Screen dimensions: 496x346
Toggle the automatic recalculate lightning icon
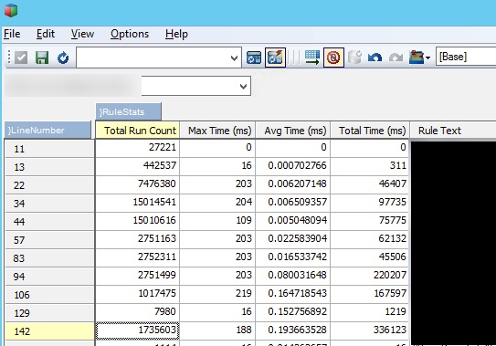pyautogui.click(x=275, y=58)
